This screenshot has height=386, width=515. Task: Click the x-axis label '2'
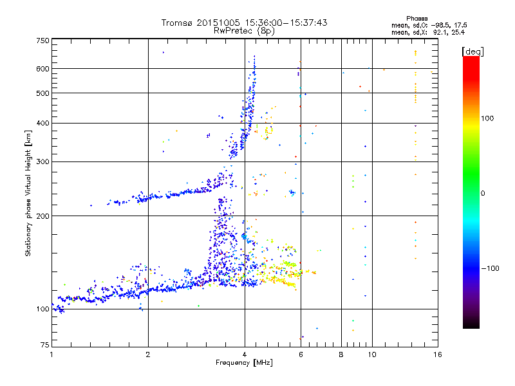point(148,354)
